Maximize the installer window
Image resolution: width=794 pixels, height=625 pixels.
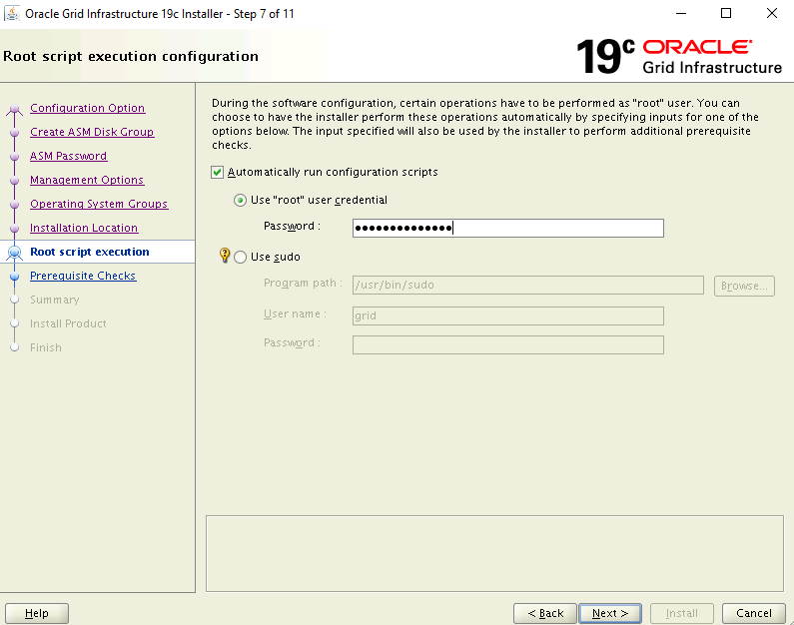tap(726, 13)
